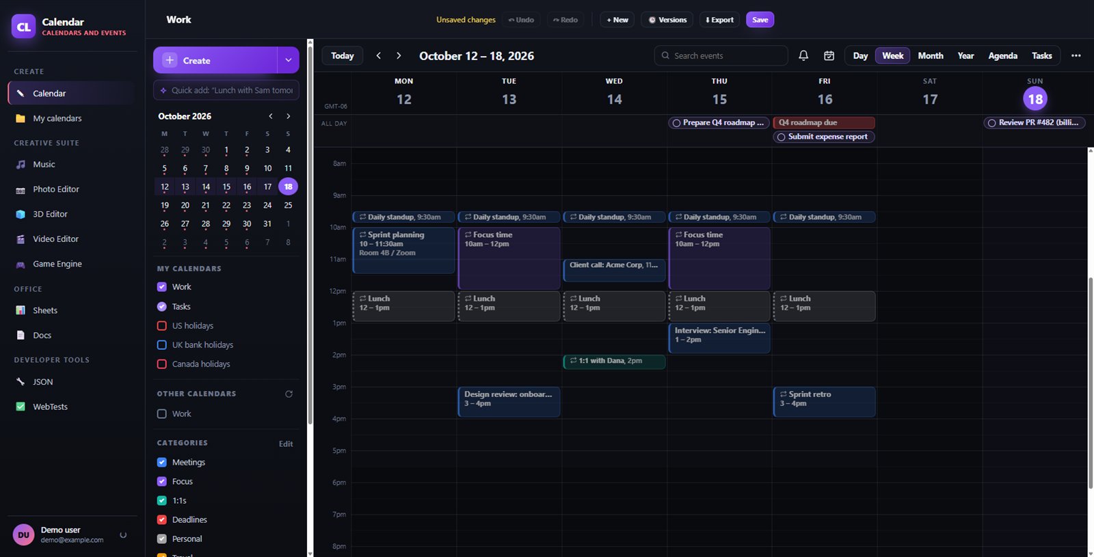
Task: Enable the US holidays calendar
Action: tap(162, 325)
